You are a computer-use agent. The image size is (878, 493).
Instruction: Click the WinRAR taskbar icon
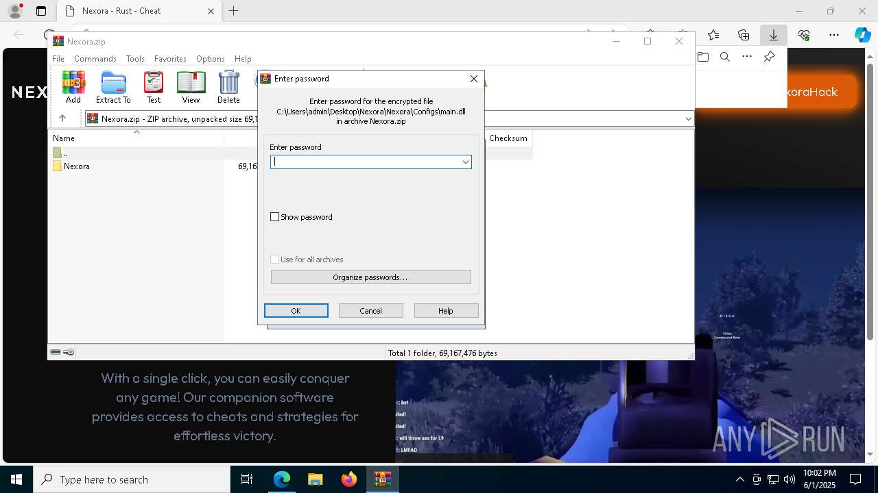click(x=383, y=479)
